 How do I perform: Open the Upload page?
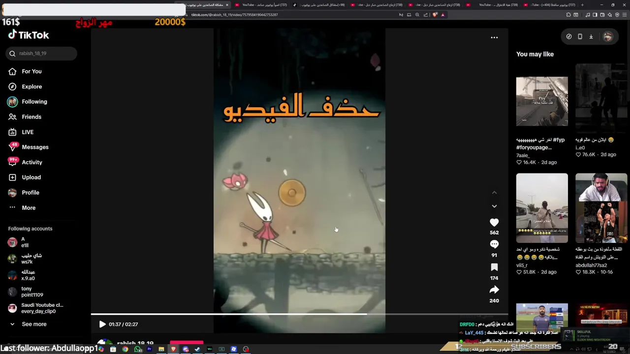coord(31,177)
